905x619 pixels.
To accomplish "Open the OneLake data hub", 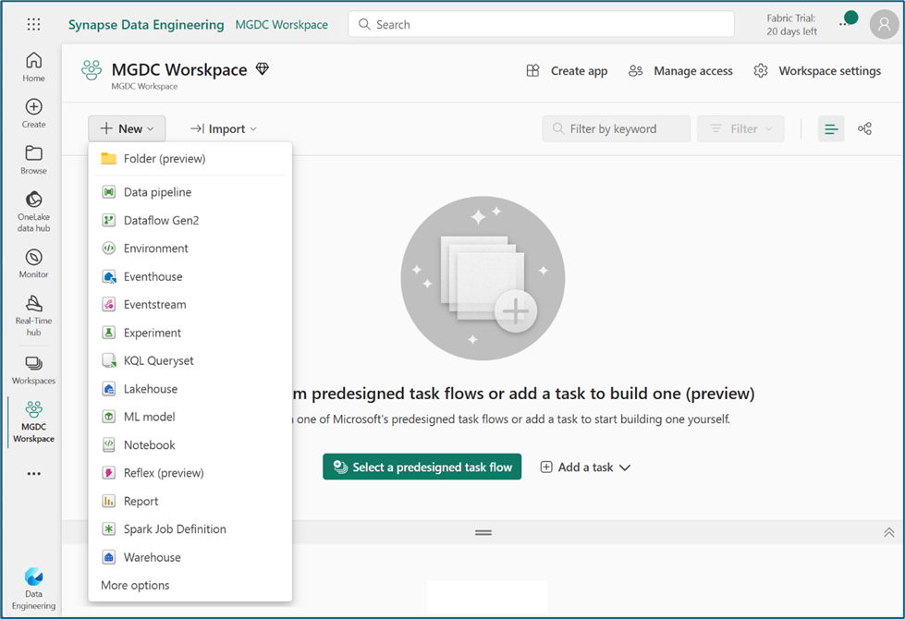I will (33, 212).
